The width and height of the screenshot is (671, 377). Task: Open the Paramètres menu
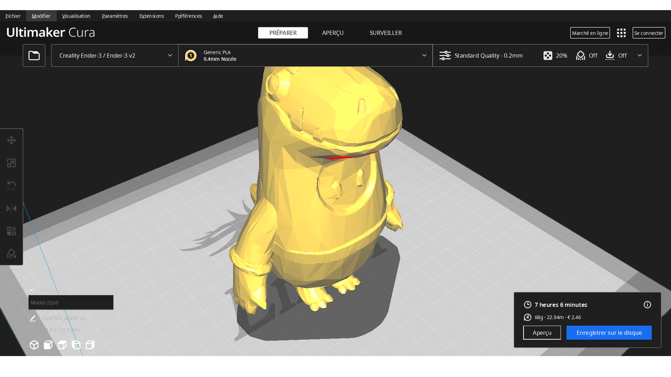coord(115,16)
